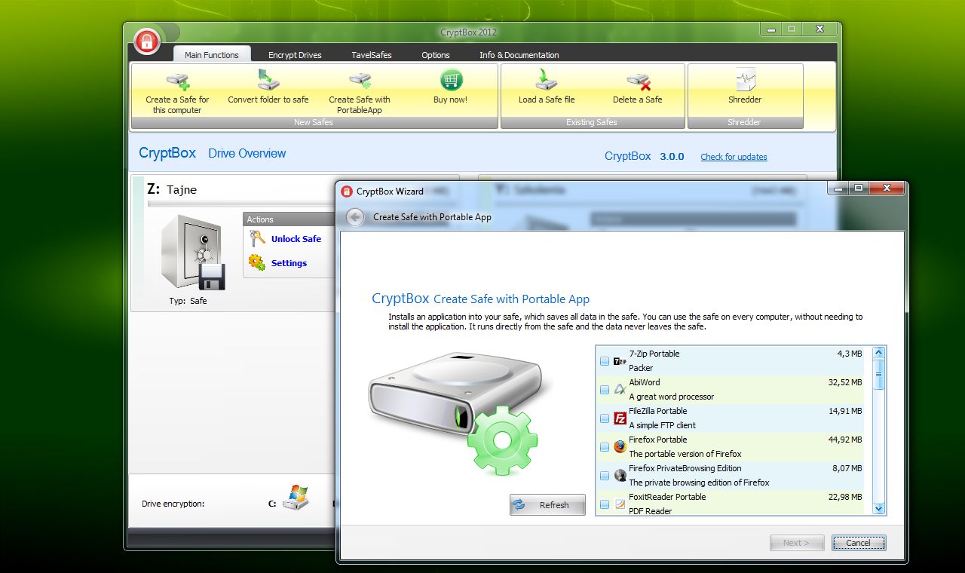
Task: Click the Check for updates link
Action: pyautogui.click(x=734, y=157)
